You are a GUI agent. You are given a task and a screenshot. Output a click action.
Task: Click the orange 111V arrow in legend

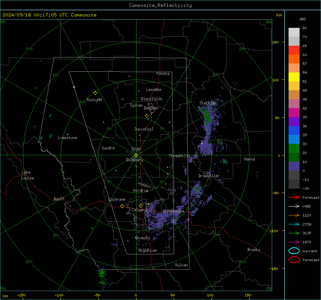294,215
